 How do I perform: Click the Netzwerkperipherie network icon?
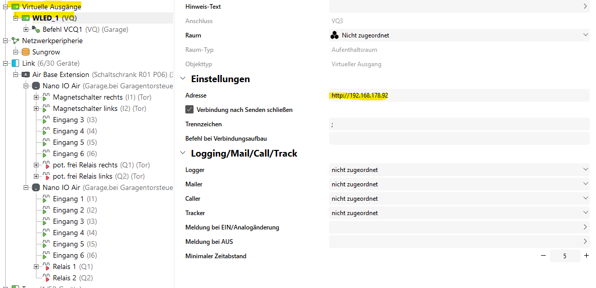tap(15, 41)
